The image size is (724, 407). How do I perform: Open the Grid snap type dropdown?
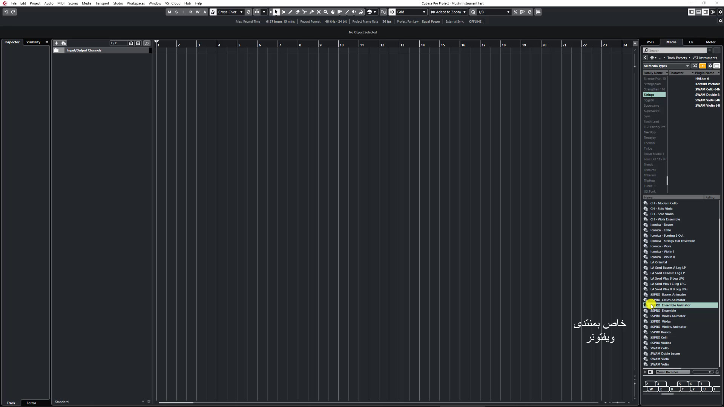411,12
